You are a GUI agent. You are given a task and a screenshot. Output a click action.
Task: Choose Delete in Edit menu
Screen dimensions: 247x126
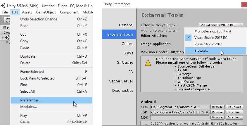pyautogui.click(x=51, y=63)
